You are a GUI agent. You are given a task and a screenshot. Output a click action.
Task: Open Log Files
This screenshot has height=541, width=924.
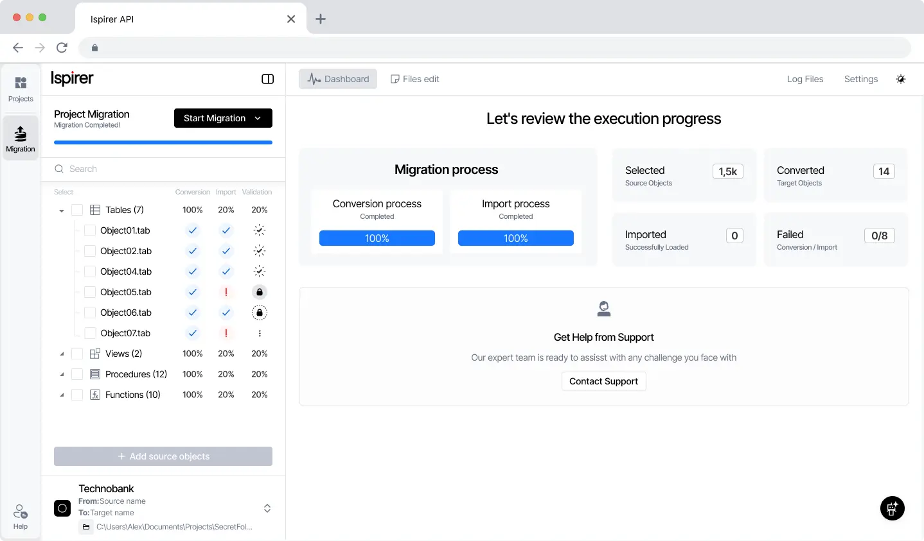pos(805,79)
